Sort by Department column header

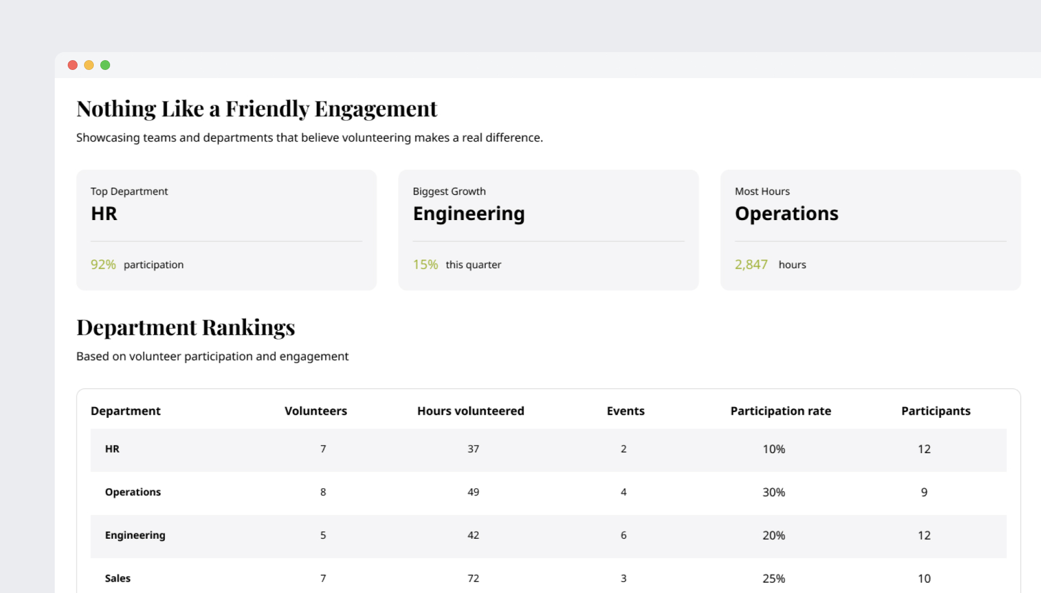(125, 411)
